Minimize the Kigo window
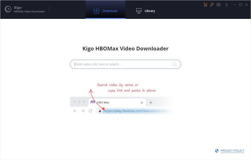 pyautogui.click(x=234, y=5)
